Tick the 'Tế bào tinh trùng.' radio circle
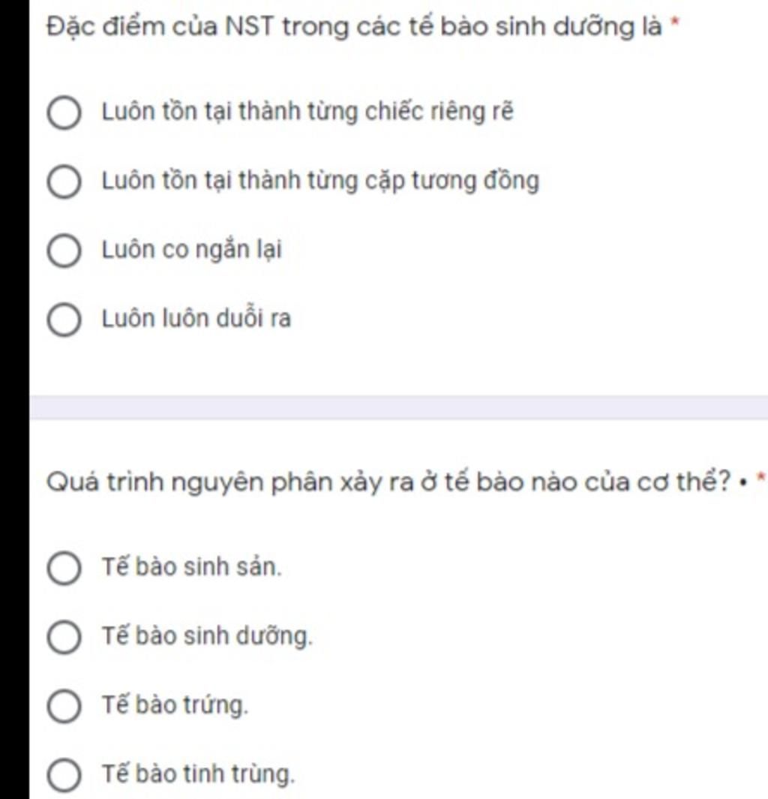768x799 pixels. tap(64, 774)
